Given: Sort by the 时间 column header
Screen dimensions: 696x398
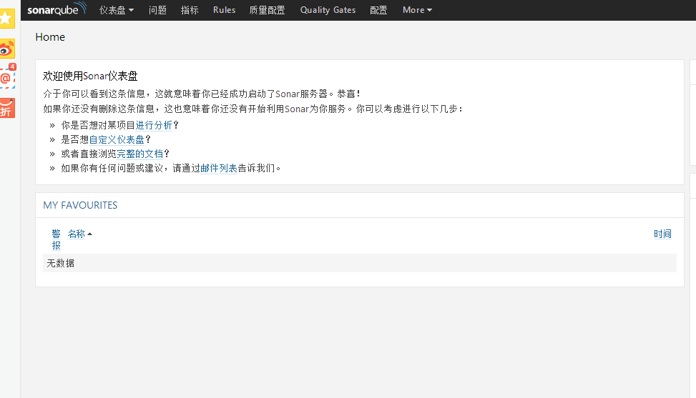Looking at the screenshot, I should pyautogui.click(x=662, y=234).
